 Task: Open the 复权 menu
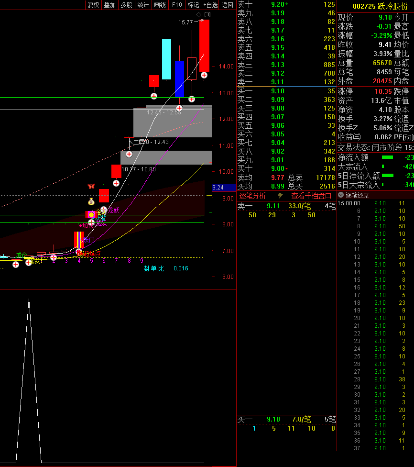[x=93, y=5]
